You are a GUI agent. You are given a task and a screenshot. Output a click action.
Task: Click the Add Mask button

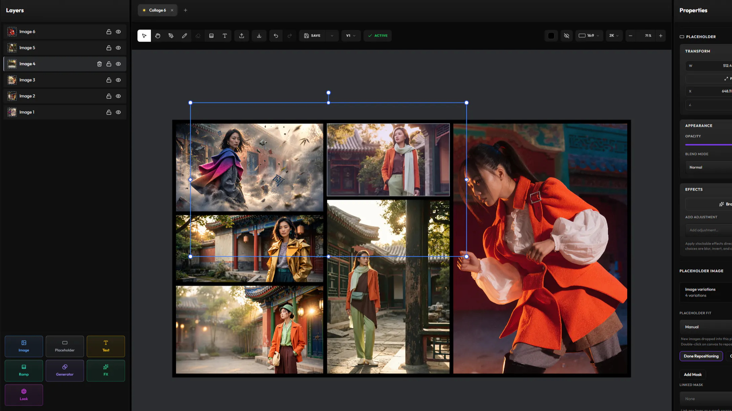pyautogui.click(x=693, y=374)
